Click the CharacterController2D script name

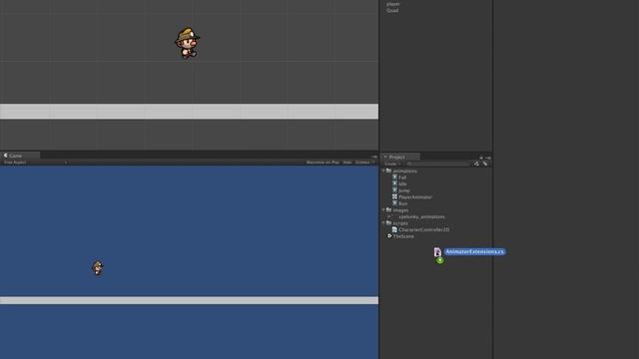423,229
